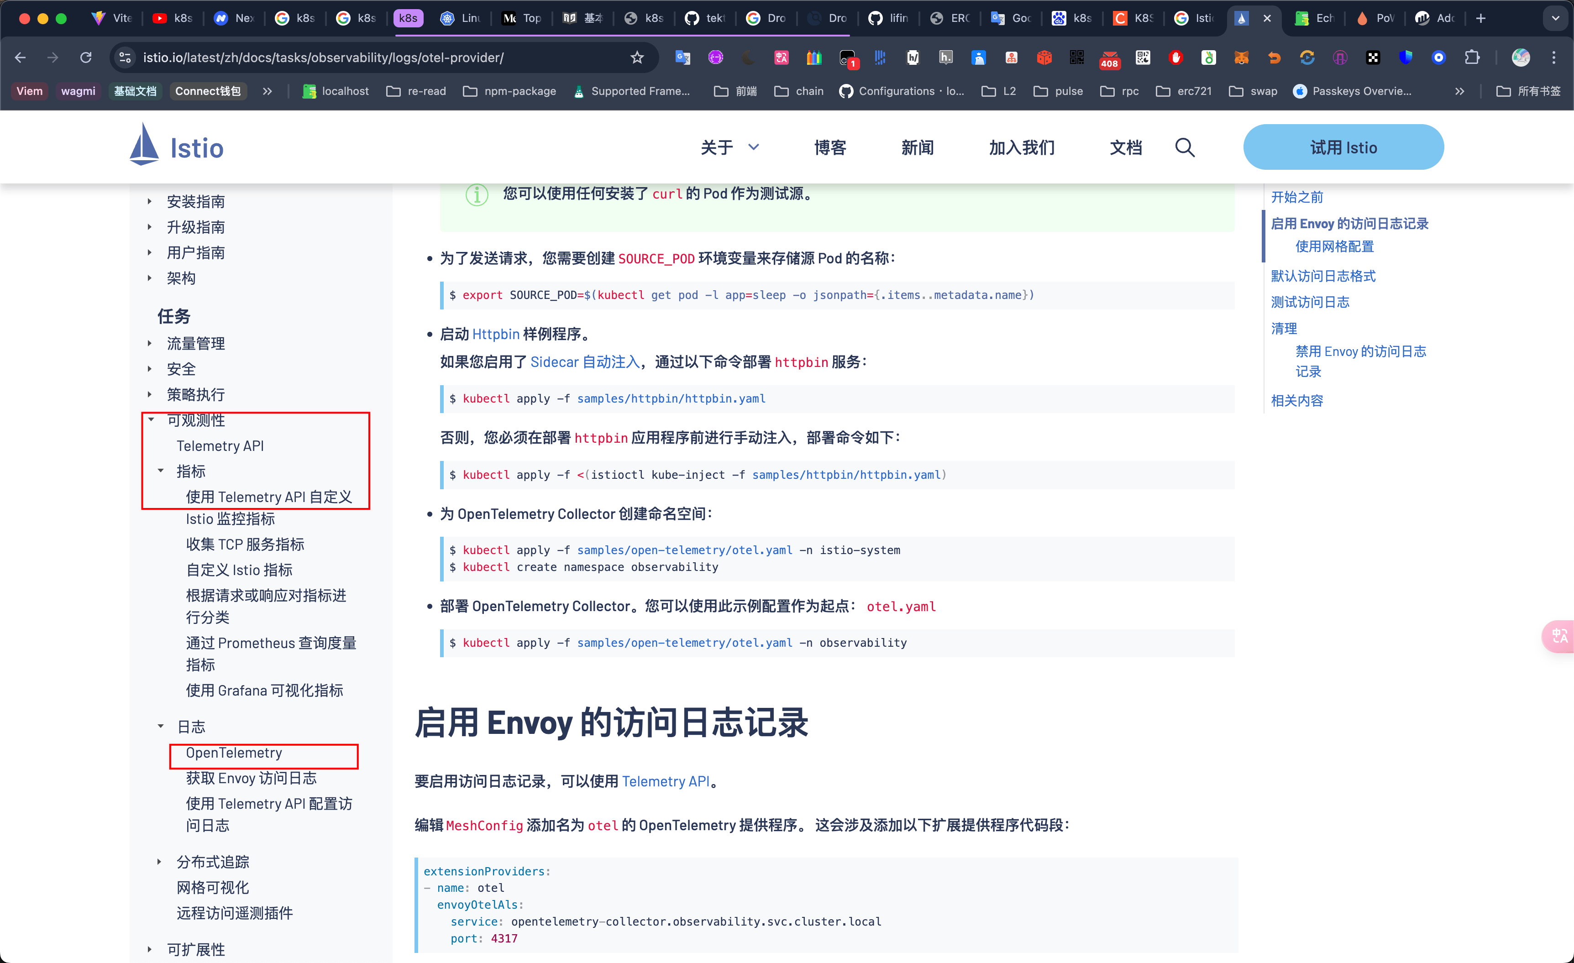Open 收集 TCP 服务指标 in sidebar
The image size is (1574, 963).
click(245, 544)
